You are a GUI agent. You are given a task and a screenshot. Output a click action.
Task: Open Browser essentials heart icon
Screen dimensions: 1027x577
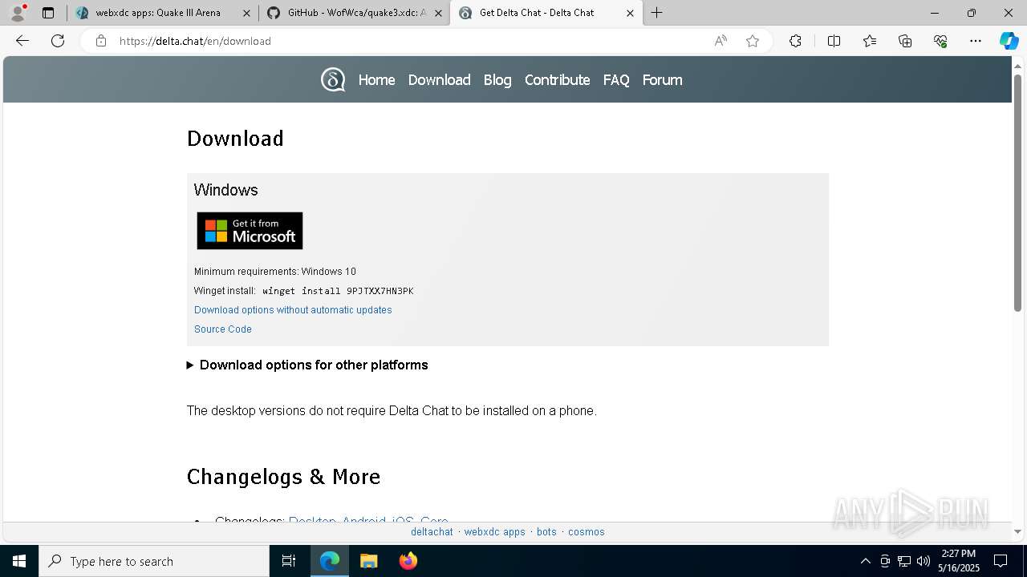pos(940,41)
